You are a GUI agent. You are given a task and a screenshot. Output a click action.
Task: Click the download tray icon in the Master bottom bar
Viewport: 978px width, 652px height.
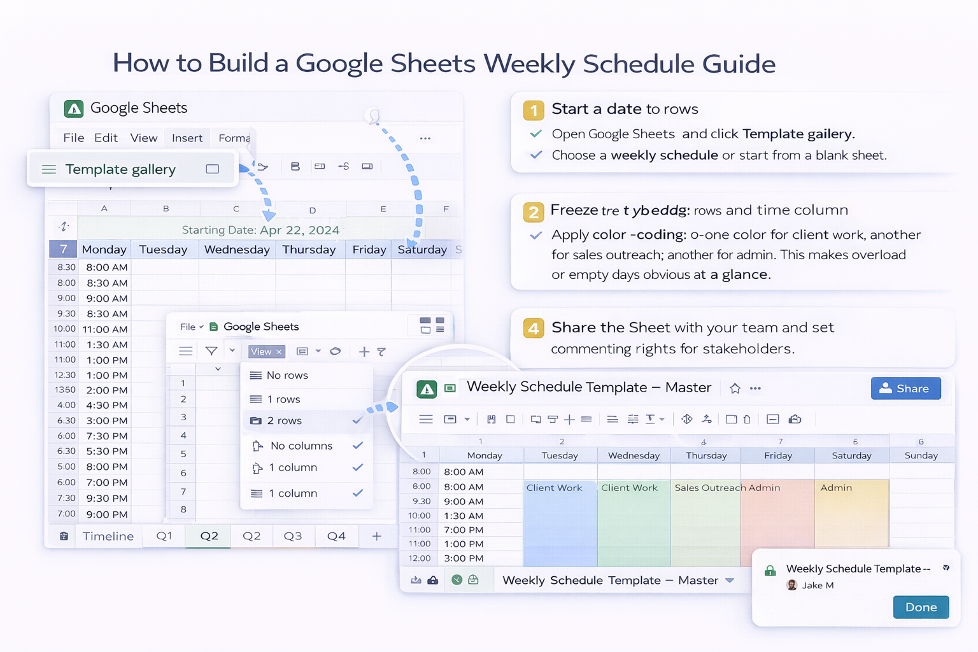(416, 580)
